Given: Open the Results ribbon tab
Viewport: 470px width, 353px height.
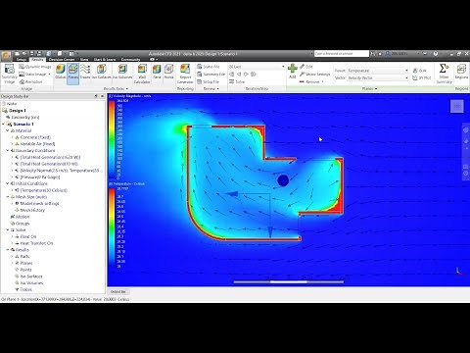Looking at the screenshot, I should [37, 60].
